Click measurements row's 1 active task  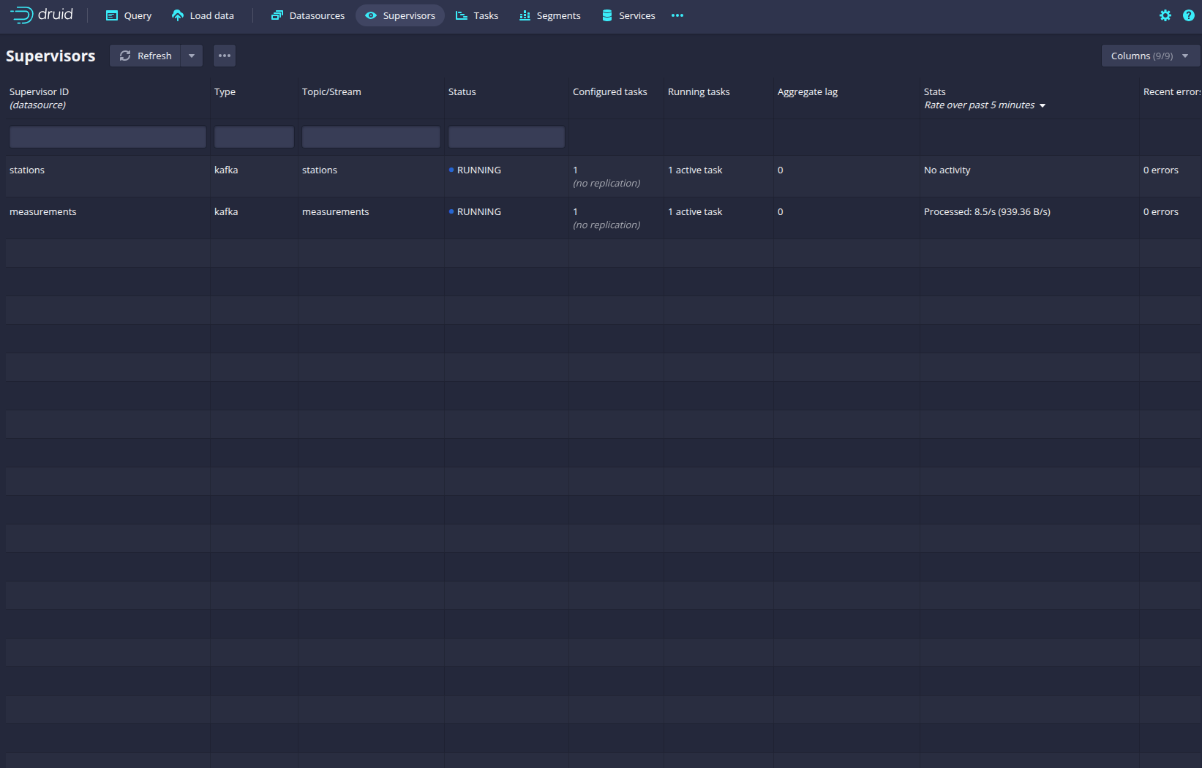(x=695, y=212)
